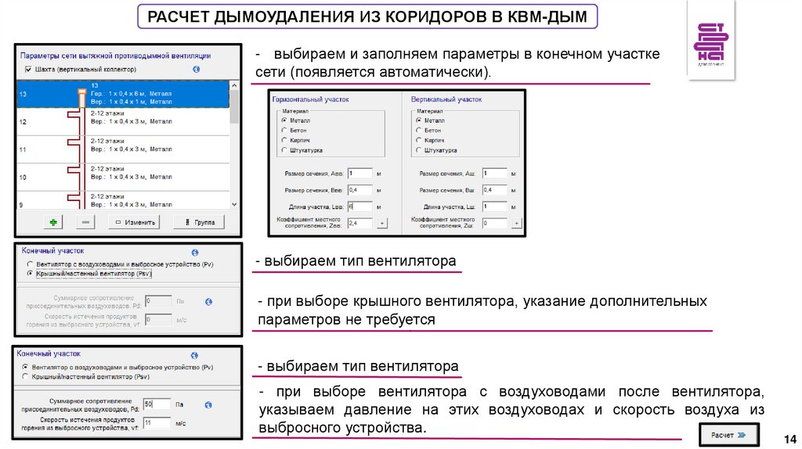Click the green plus add-section icon
The image size is (802, 449).
pyautogui.click(x=52, y=222)
